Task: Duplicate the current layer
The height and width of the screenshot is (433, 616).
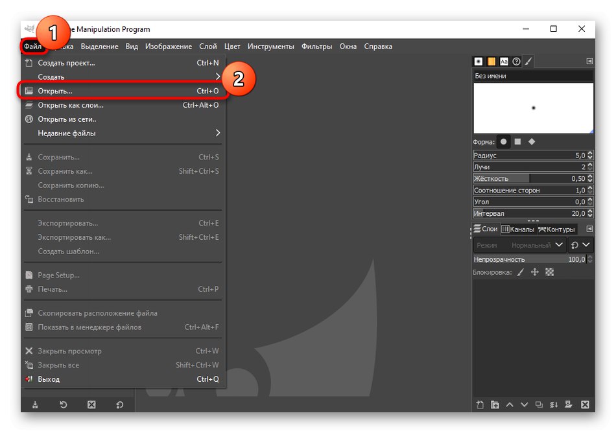Action: (539, 404)
